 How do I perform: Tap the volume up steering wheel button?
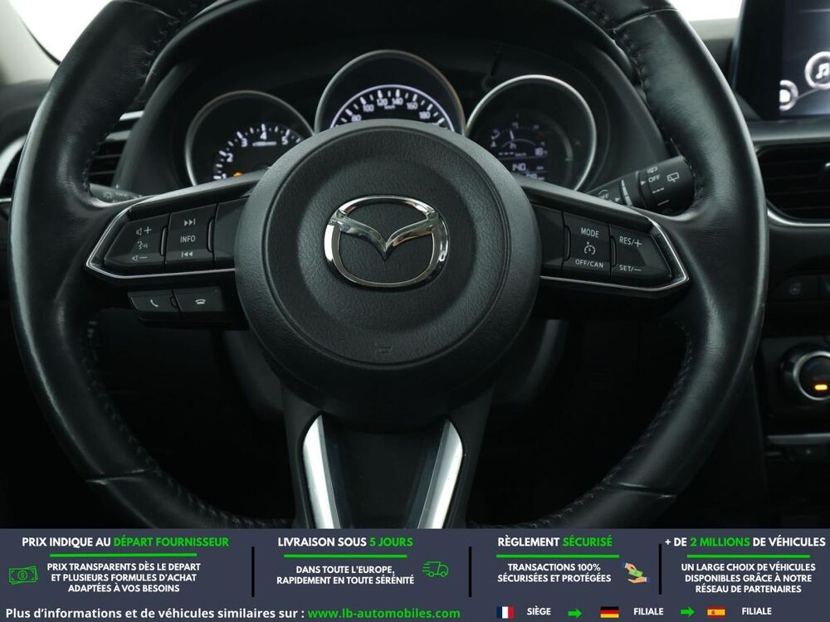point(144,231)
